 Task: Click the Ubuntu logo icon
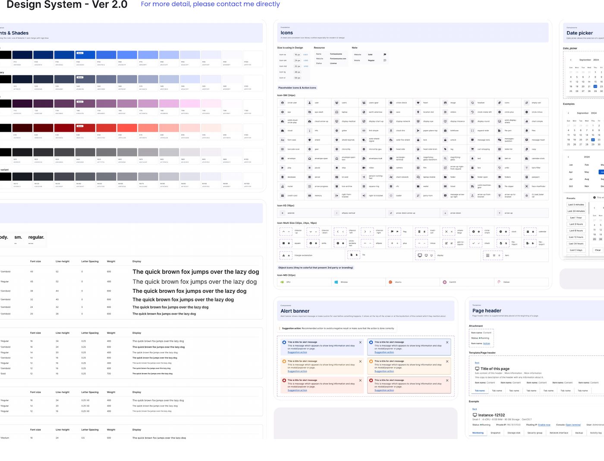click(x=390, y=282)
